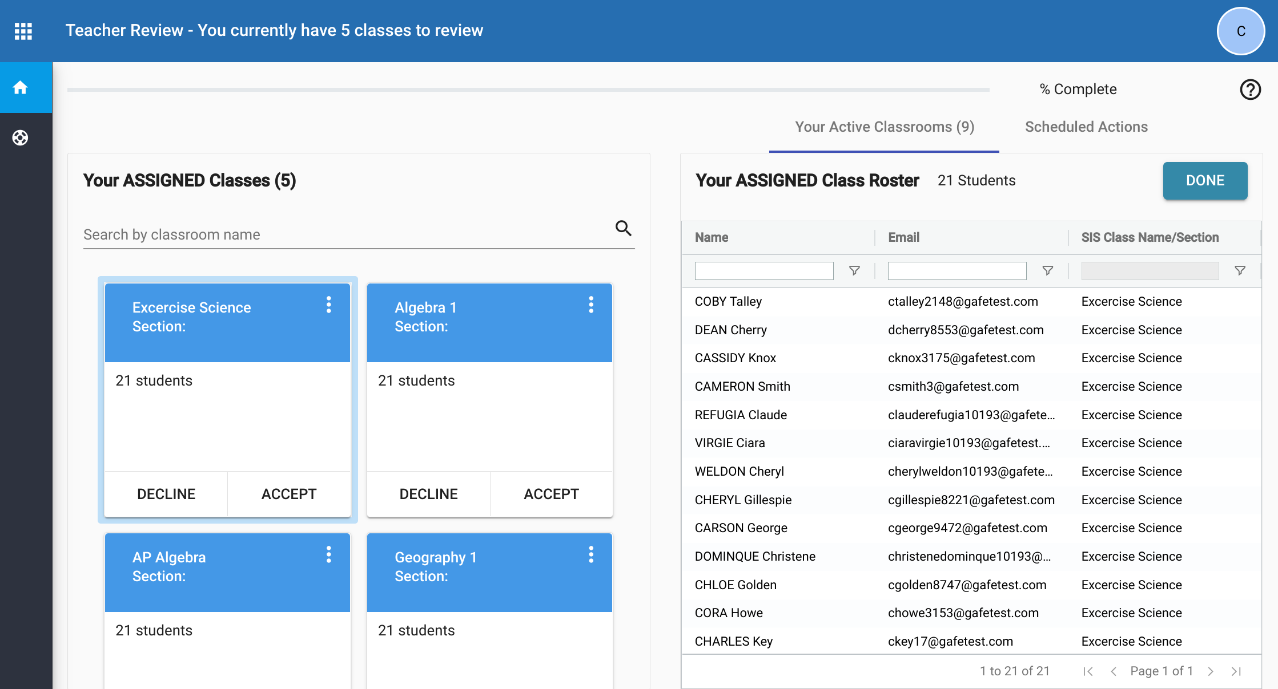Image resolution: width=1278 pixels, height=689 pixels.
Task: Go to next roster page
Action: [1211, 671]
